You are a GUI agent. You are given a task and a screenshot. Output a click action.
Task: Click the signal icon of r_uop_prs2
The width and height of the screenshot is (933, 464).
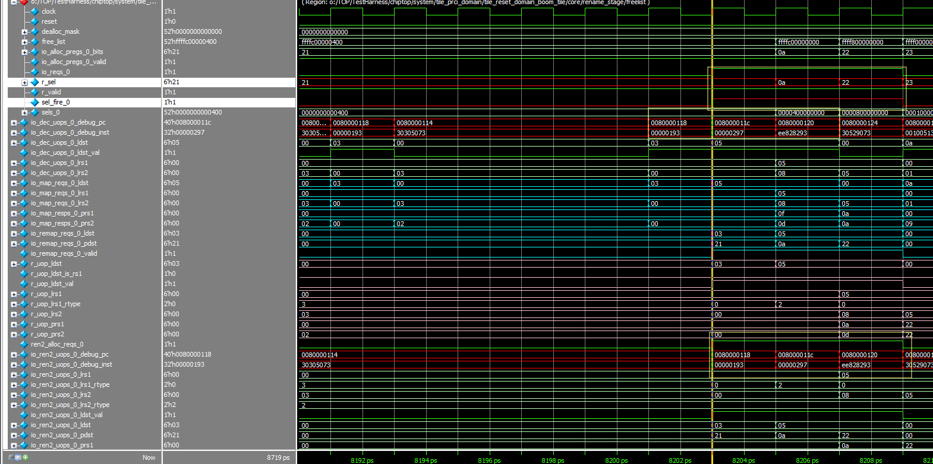[x=24, y=334]
